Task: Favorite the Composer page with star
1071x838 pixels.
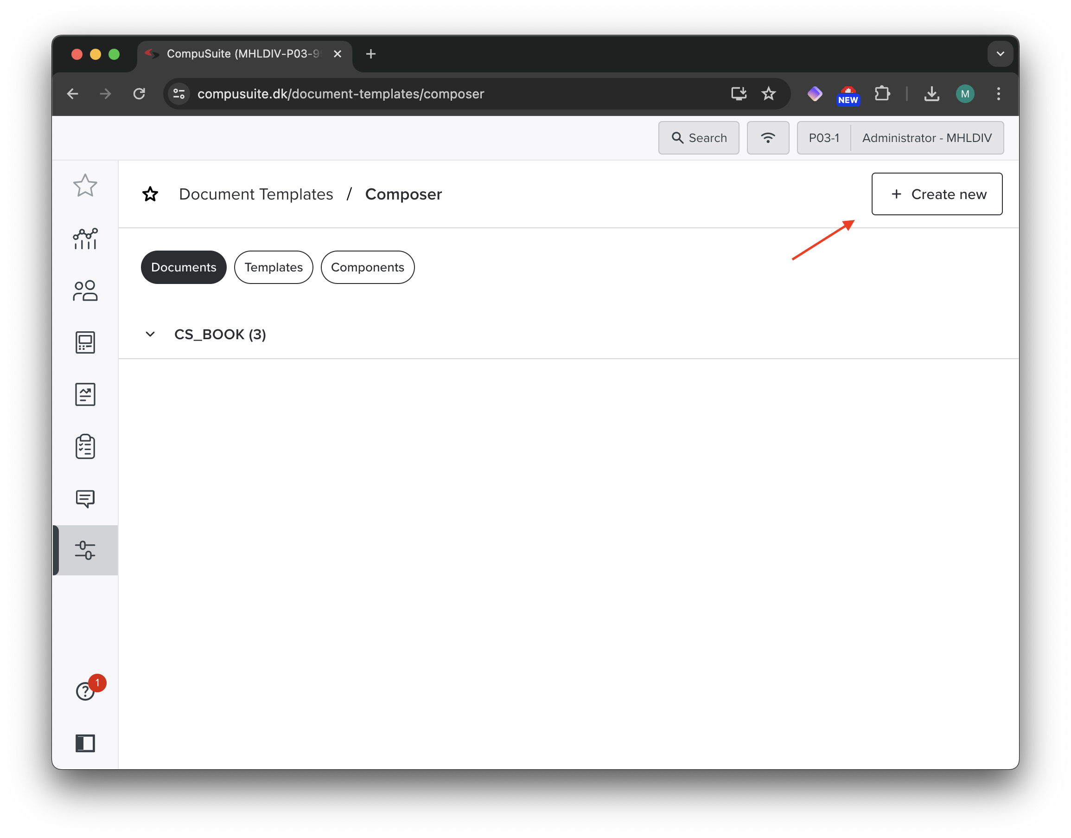Action: (x=150, y=194)
